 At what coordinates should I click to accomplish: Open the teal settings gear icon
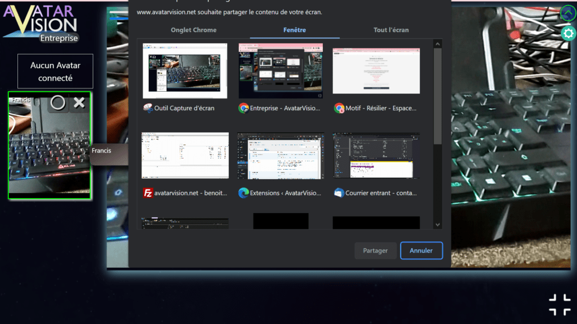point(567,33)
